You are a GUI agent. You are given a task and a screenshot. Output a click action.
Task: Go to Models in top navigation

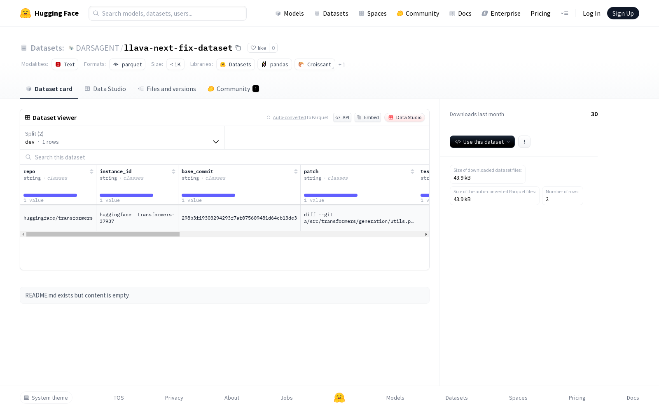(x=290, y=13)
